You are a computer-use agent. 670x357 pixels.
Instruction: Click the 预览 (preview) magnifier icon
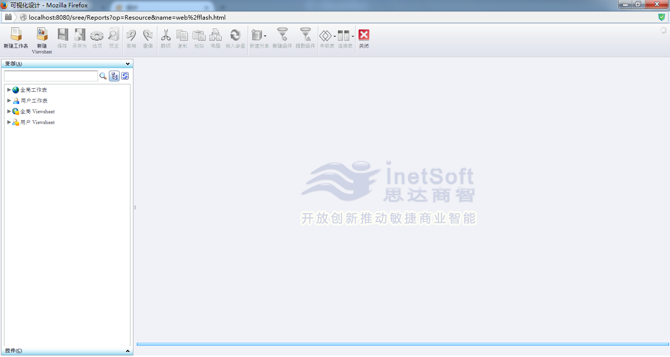(113, 34)
